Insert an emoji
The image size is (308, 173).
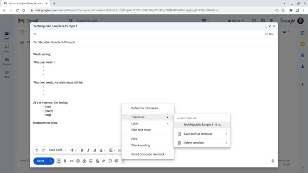[78, 161]
